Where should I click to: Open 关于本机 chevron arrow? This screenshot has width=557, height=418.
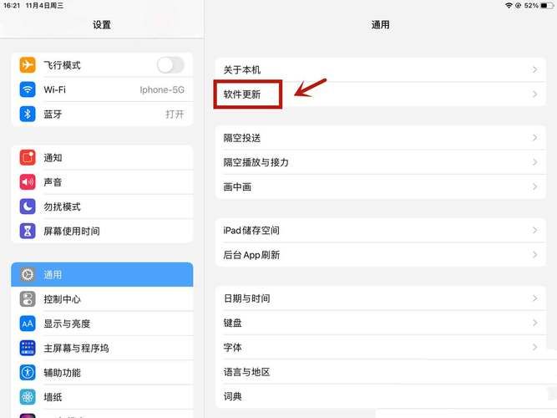pos(534,69)
